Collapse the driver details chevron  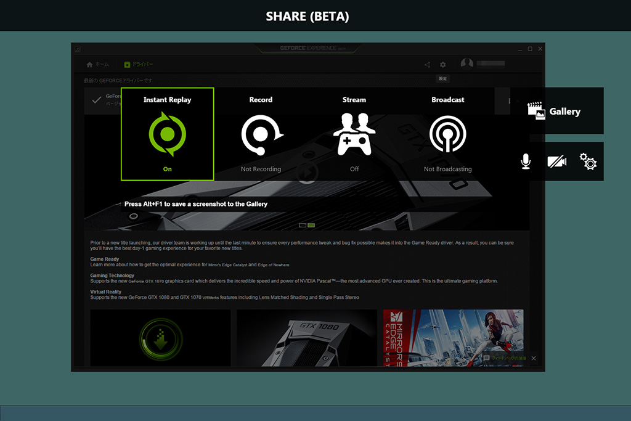518,101
